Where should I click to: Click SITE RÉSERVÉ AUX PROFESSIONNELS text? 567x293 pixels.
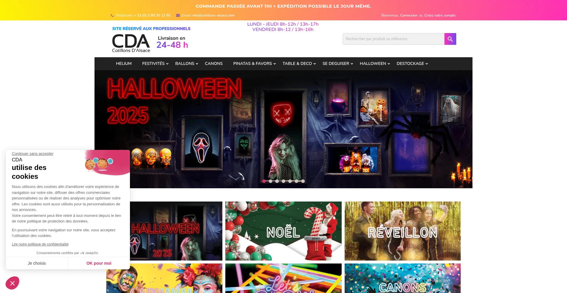click(x=151, y=29)
